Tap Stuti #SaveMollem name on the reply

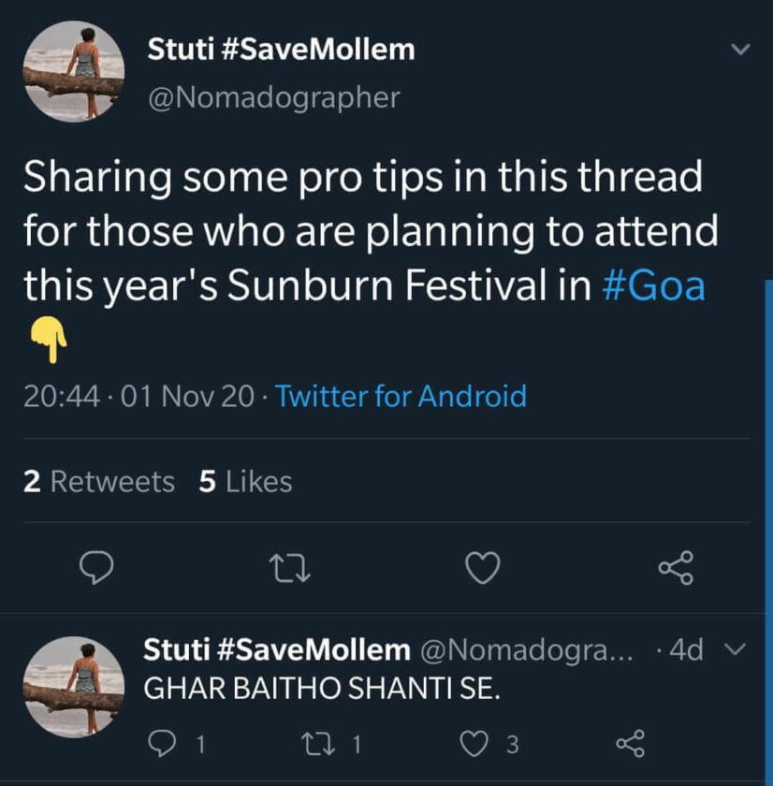tap(276, 649)
